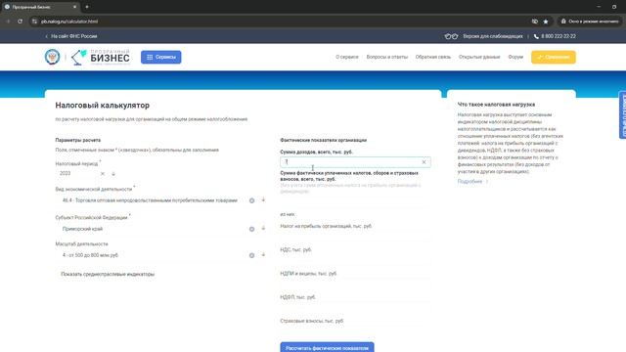The image size is (626, 352).
Task: Click the phone icon near 8 800 222-22-22
Action: (536, 36)
